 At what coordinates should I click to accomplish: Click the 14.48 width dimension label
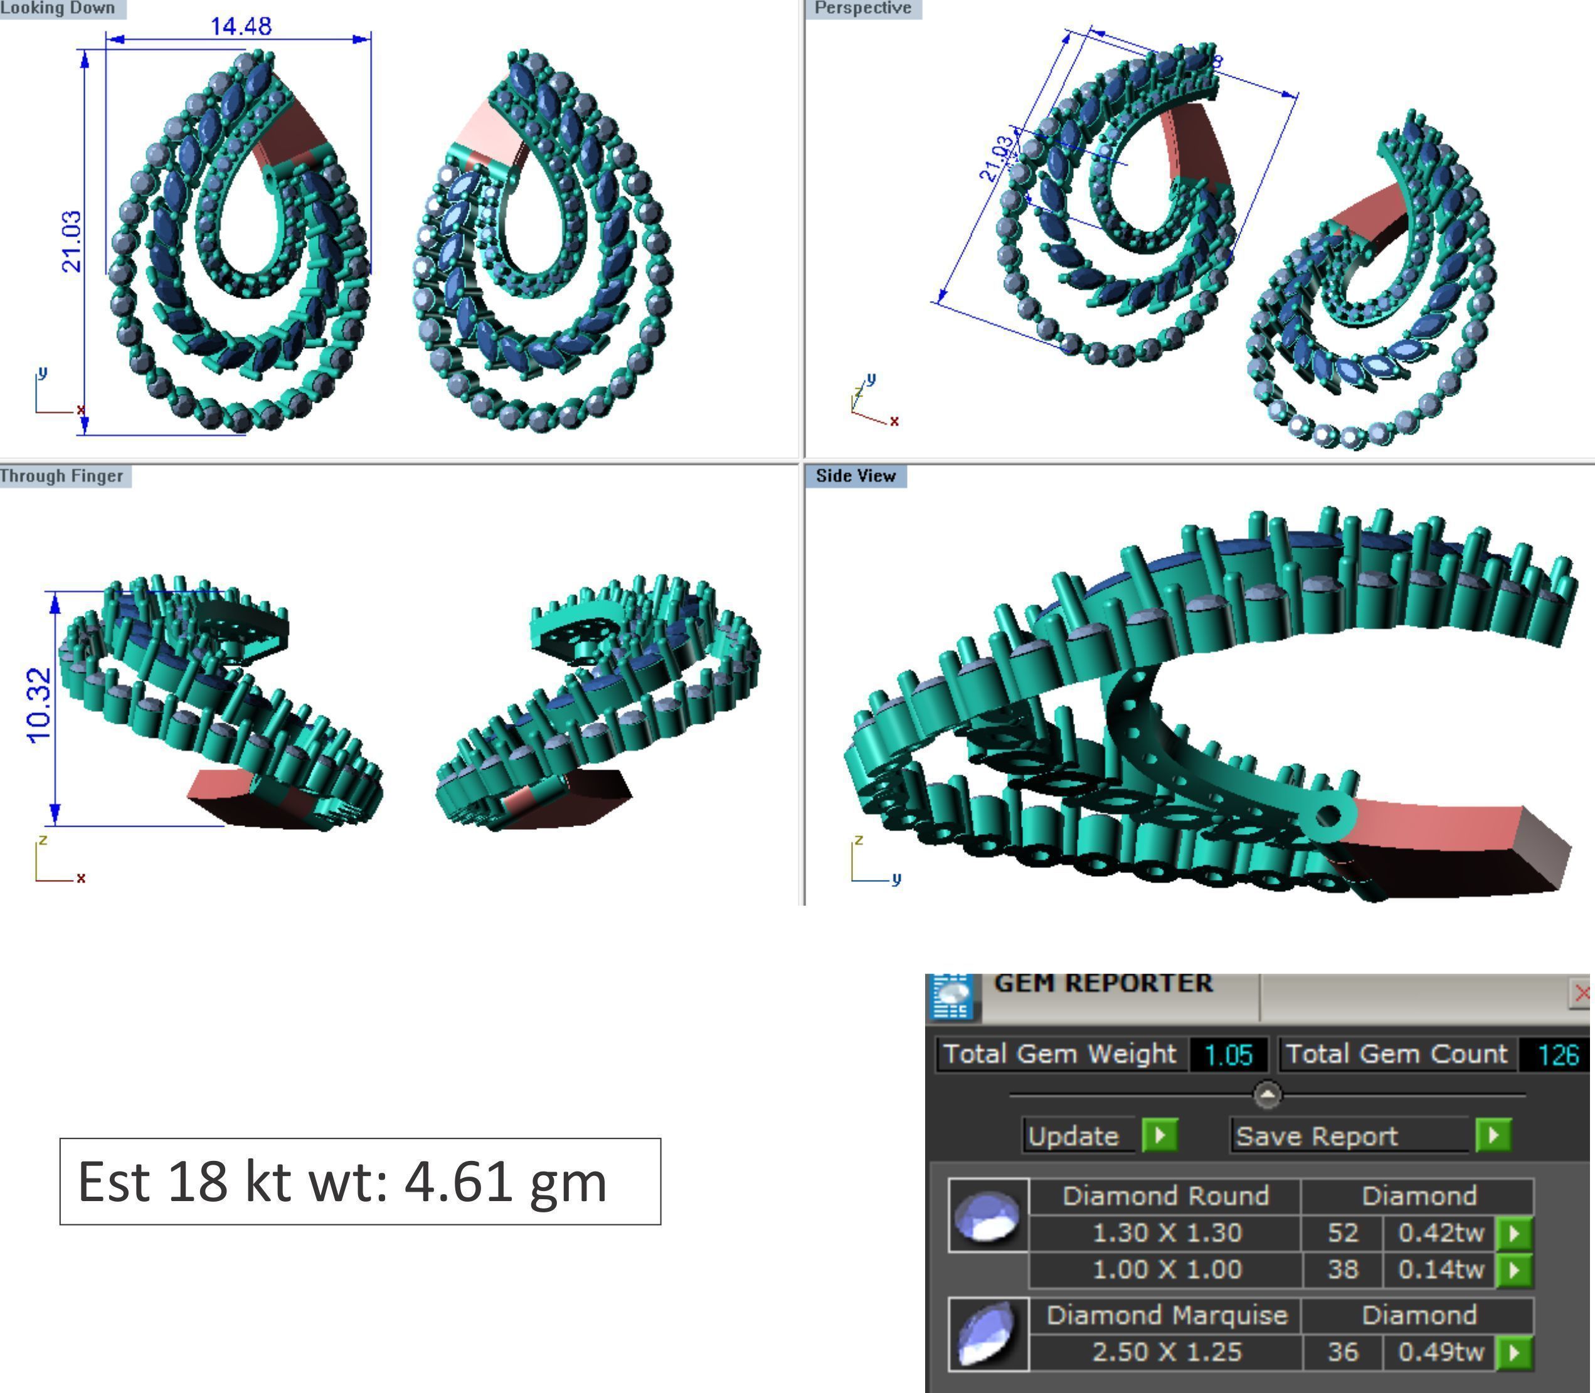click(x=241, y=26)
